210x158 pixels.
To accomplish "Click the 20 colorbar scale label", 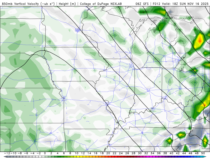I will coord(108,153).
